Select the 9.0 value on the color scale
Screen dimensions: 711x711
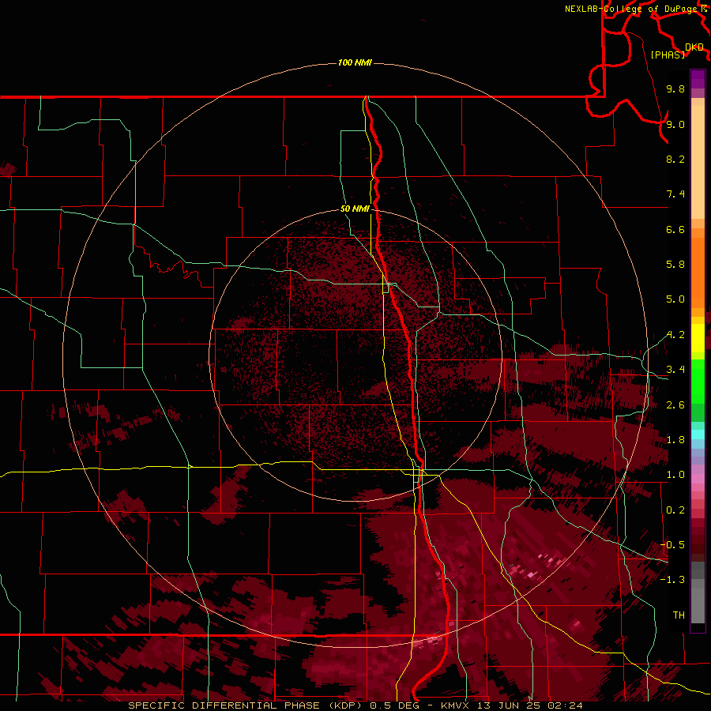tap(675, 124)
